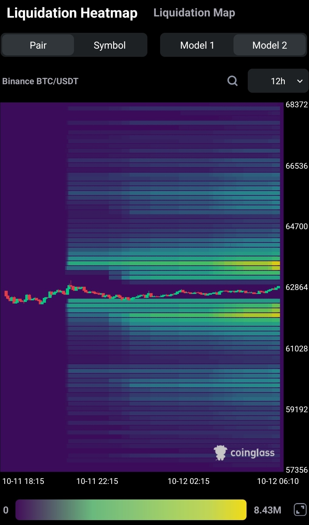The image size is (309, 525).
Task: Click the 10-11 18:15 time label
Action: 23,481
